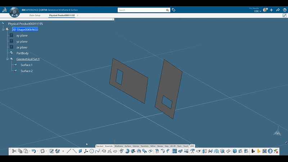Select the zx plane in tree

click(x=22, y=48)
